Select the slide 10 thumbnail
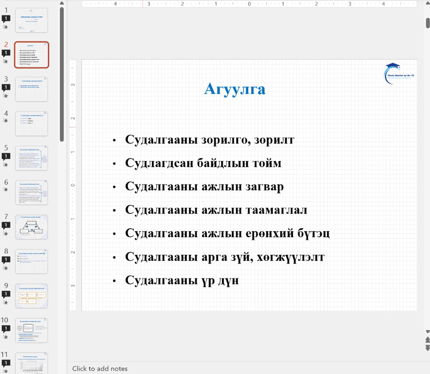Viewport: 430px width, 374px height. (x=32, y=330)
